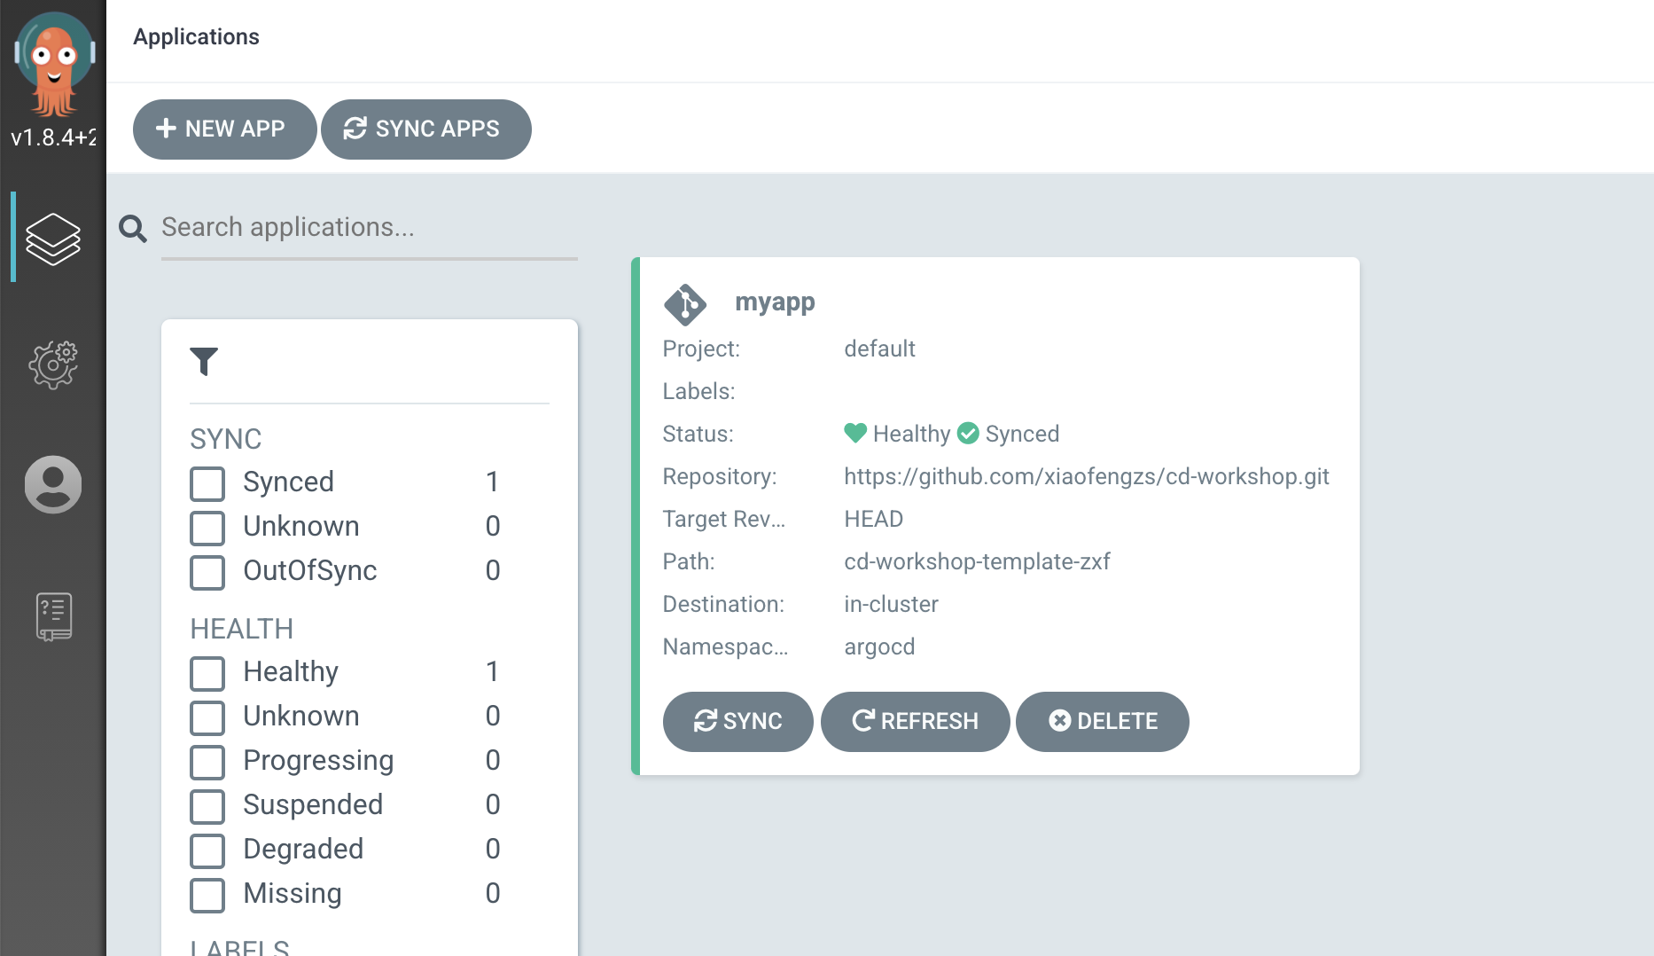
Task: Click the path cd-workshop-template-zxf
Action: point(977,561)
